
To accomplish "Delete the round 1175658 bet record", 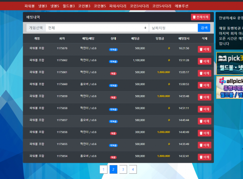I will (204, 109).
